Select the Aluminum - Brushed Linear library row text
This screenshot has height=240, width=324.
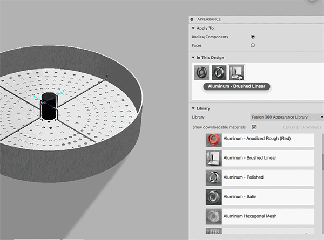(249, 158)
